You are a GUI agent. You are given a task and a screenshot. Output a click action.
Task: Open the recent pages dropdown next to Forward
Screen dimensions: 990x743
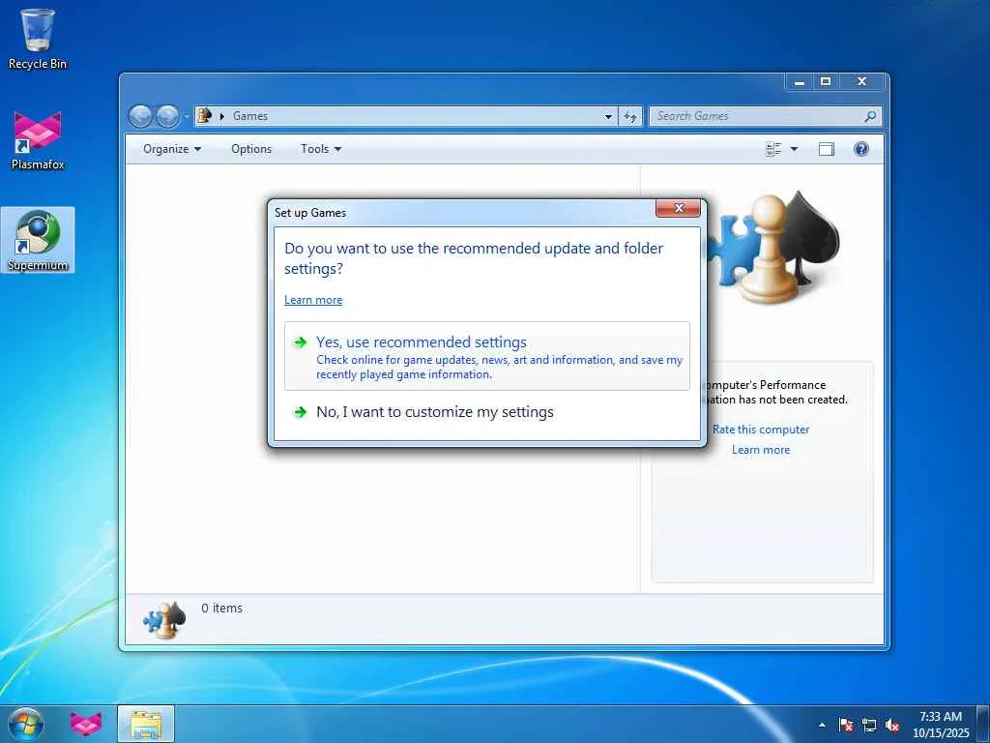187,116
